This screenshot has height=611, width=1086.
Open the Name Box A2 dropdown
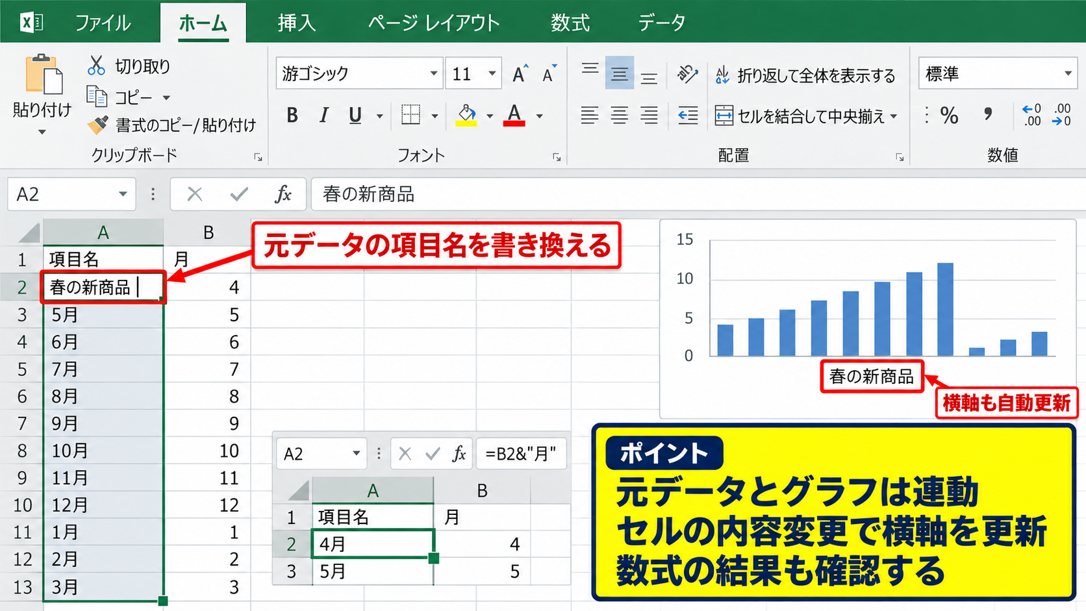click(x=123, y=194)
